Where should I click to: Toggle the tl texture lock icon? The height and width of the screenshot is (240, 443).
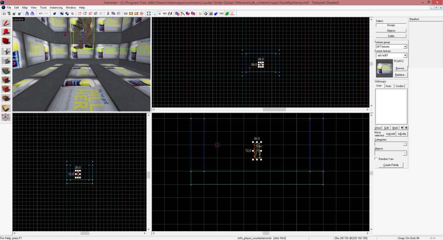[x=159, y=13]
